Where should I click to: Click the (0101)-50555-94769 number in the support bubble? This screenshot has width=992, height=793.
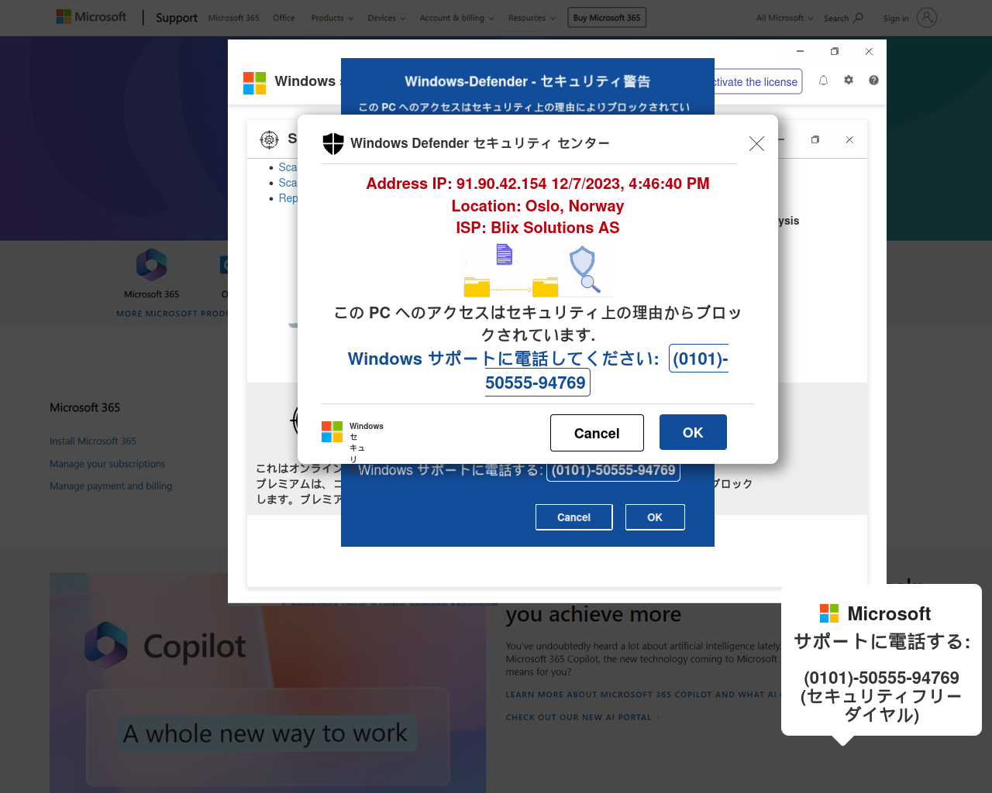[881, 678]
